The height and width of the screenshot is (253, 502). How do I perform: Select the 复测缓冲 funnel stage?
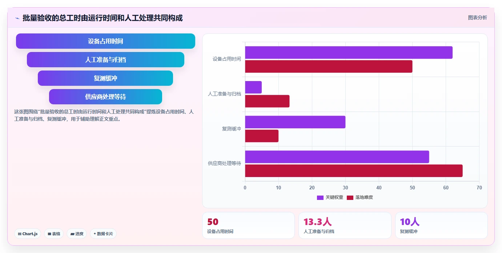pyautogui.click(x=105, y=78)
